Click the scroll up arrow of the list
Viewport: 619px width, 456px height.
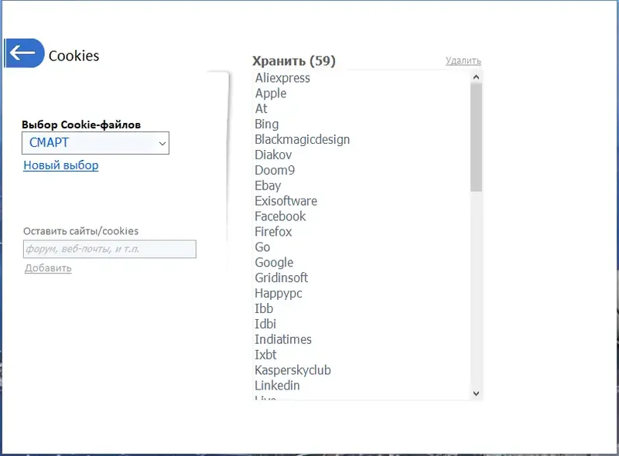(x=476, y=77)
